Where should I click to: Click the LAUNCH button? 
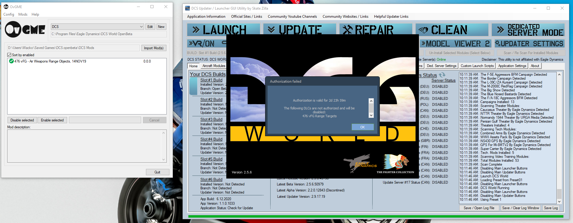coord(224,30)
